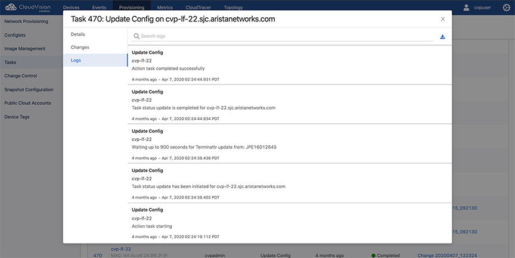Open Network Provisioning in sidebar
Screen dimensions: 515x258
pyautogui.click(x=26, y=21)
